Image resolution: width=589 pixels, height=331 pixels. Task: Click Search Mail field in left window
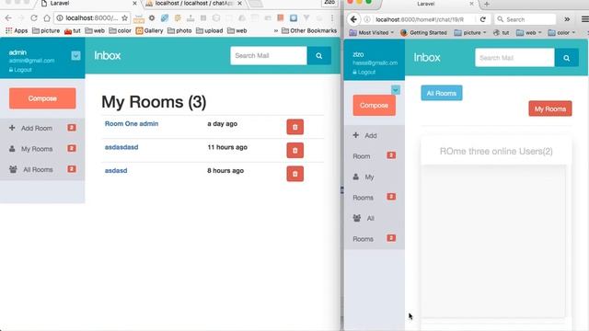tap(269, 55)
